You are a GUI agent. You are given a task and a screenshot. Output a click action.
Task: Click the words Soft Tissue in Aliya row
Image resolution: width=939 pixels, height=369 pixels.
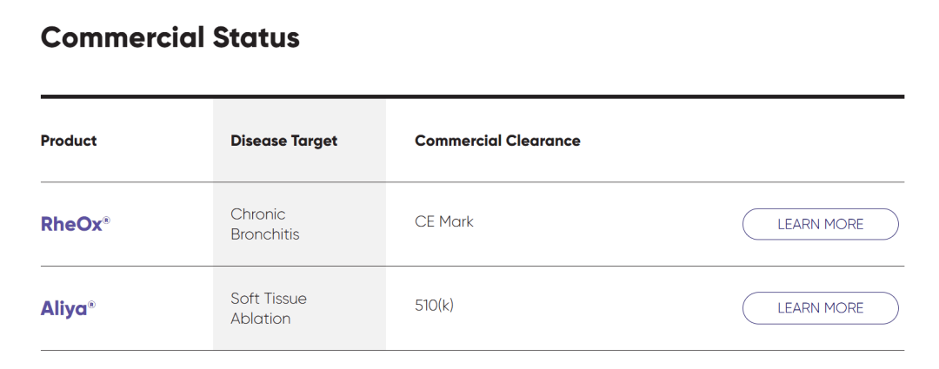point(269,299)
